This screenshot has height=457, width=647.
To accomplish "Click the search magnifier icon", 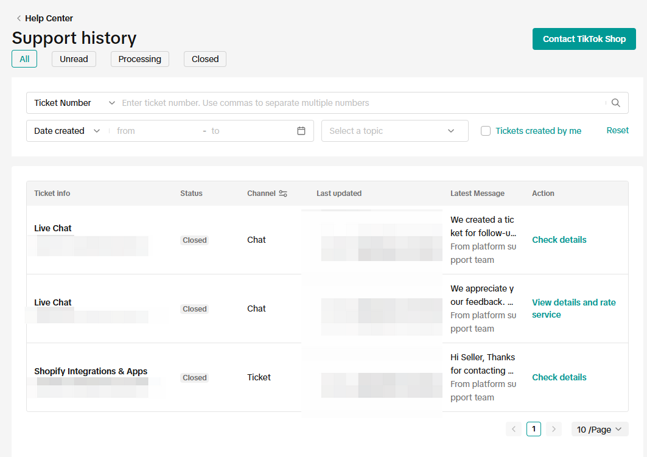I will click(x=616, y=103).
